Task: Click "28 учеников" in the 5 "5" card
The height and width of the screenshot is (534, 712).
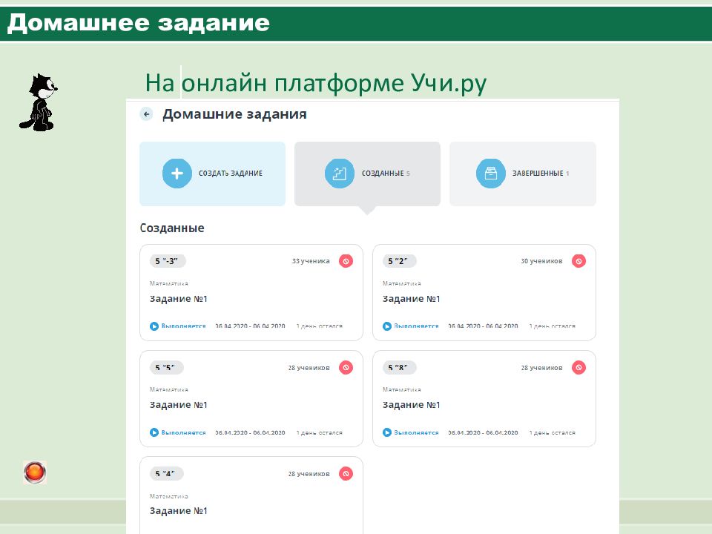Action: tap(309, 367)
